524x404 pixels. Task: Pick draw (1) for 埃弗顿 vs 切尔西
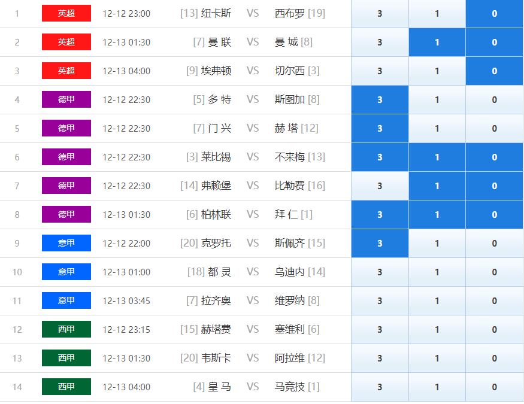click(437, 71)
